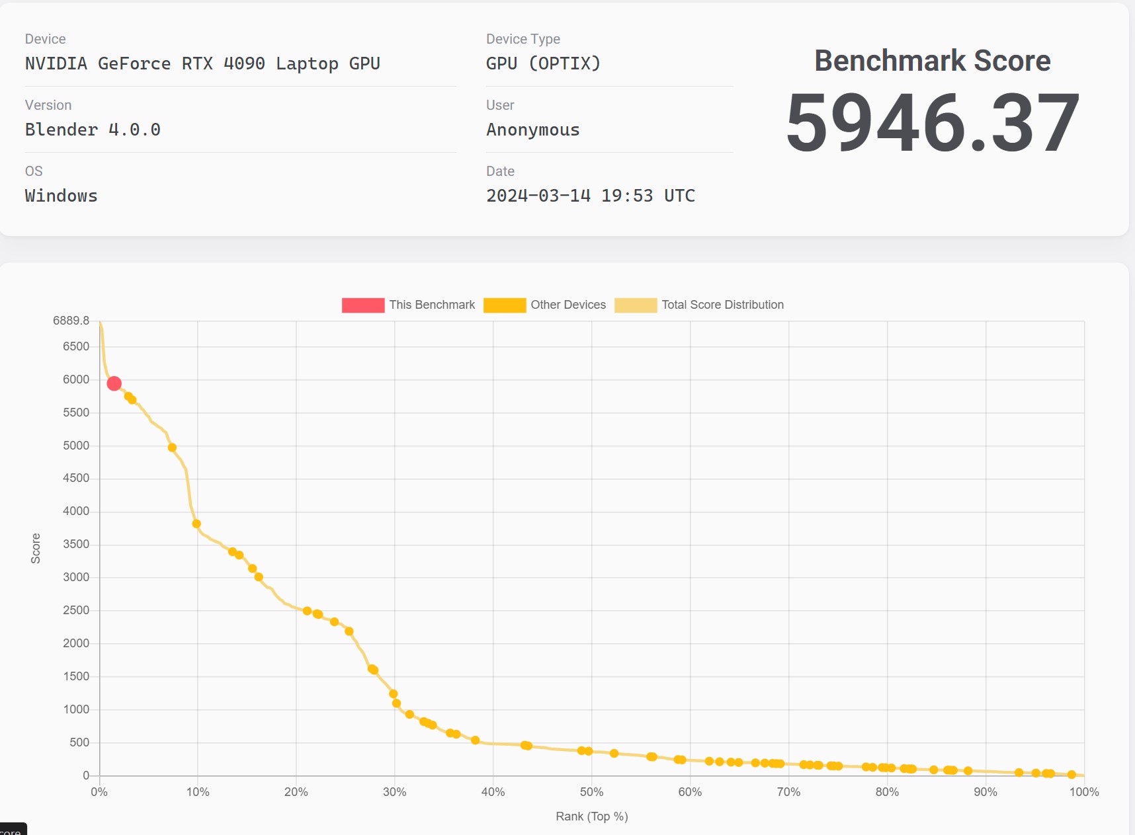
Task: Click the Anonymous user name
Action: [x=532, y=130]
